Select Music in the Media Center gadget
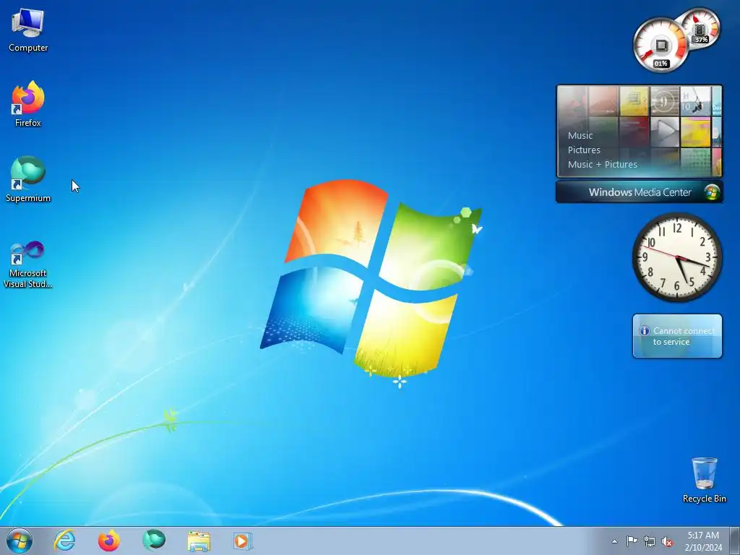The width and height of the screenshot is (740, 555). (580, 135)
